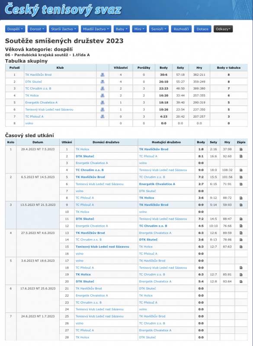The height and width of the screenshot is (346, 253).
Task: Open TC Chrudim z.s. B in standings table
Action: click(38, 89)
